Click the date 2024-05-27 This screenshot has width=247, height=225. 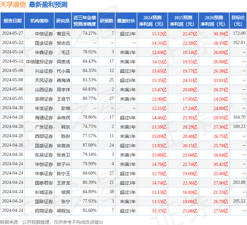(13, 33)
